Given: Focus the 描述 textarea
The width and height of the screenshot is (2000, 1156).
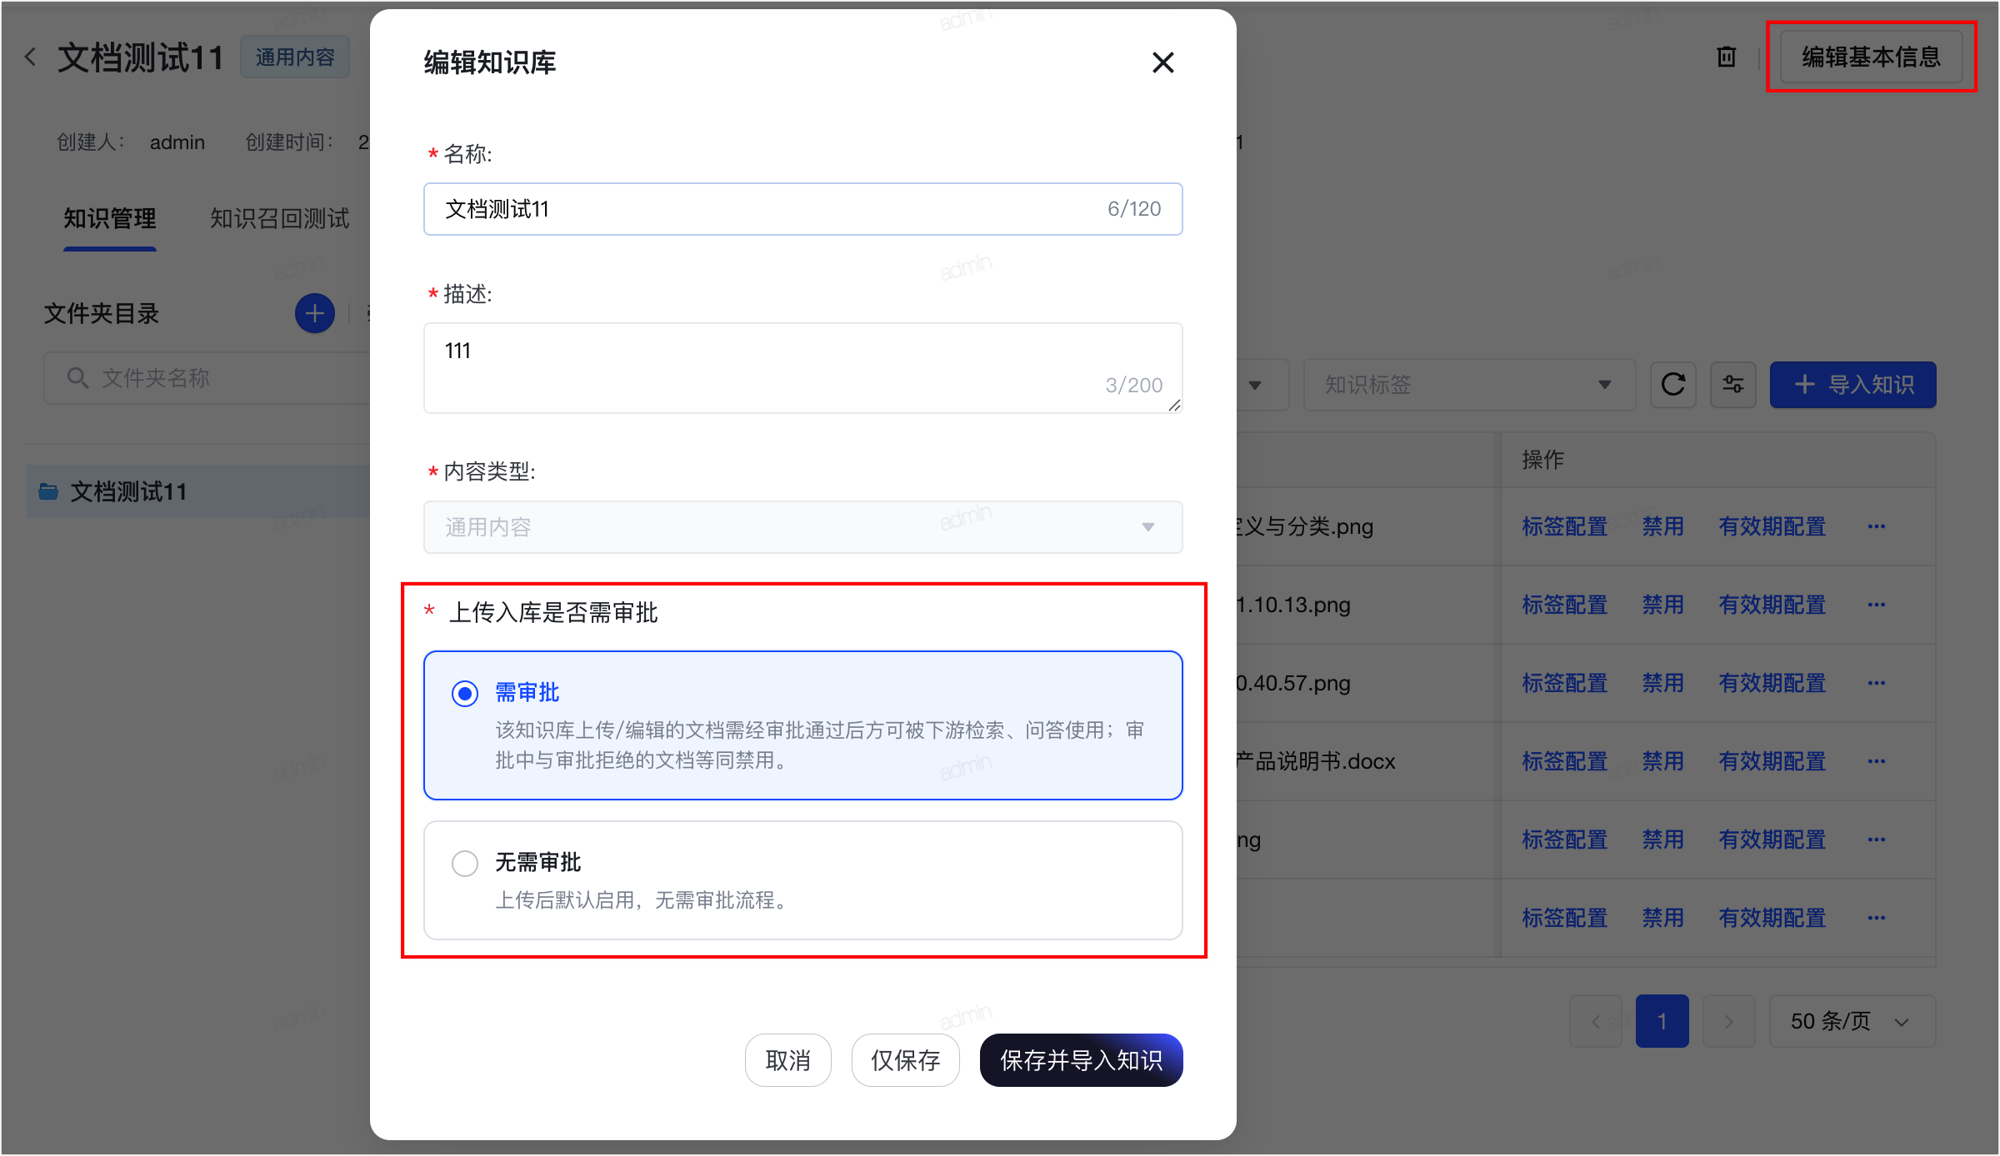Looking at the screenshot, I should point(802,368).
